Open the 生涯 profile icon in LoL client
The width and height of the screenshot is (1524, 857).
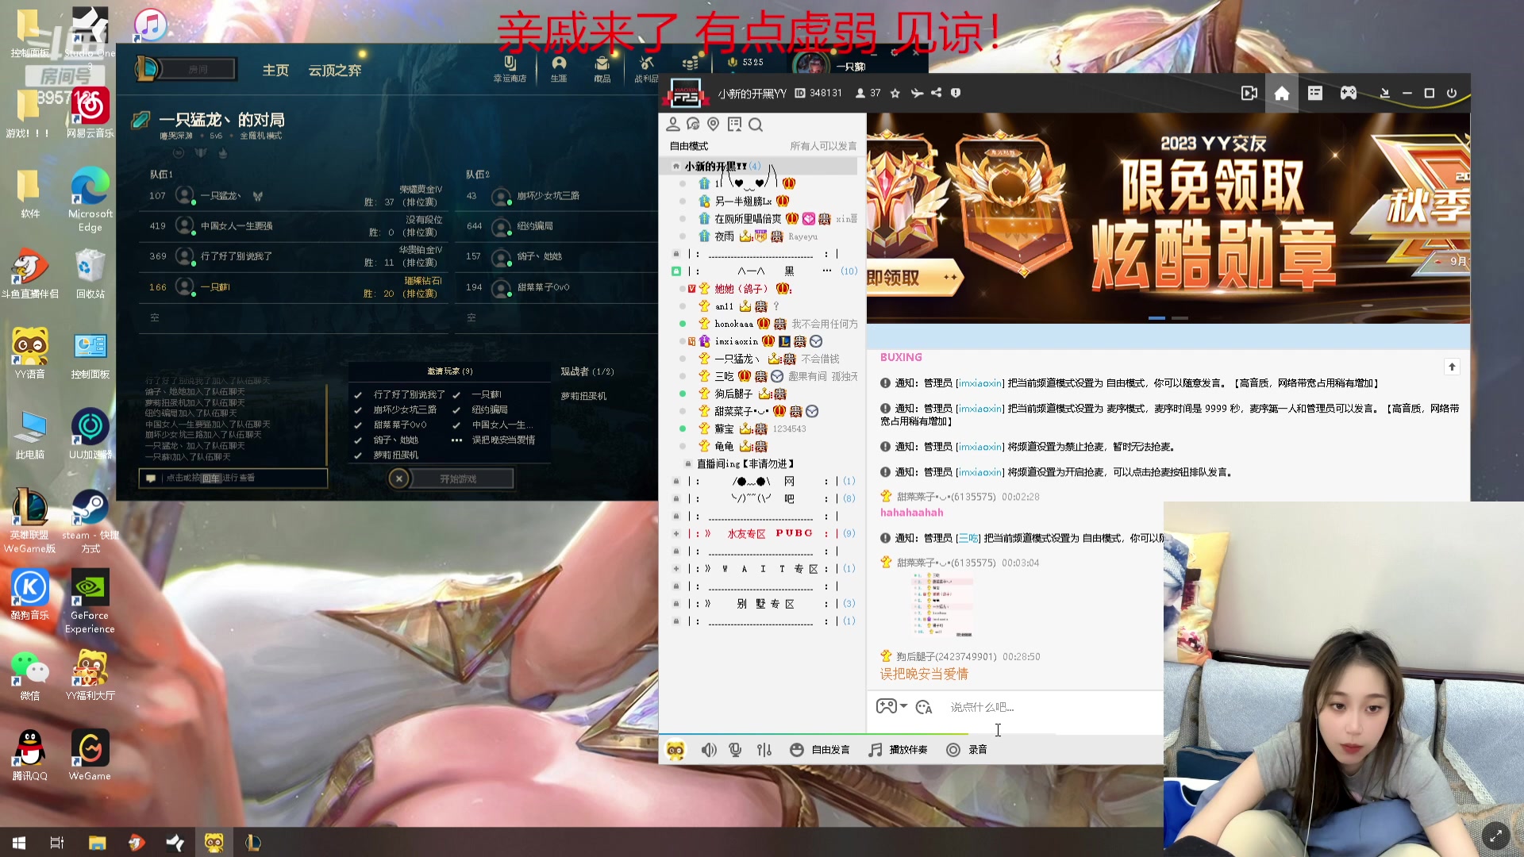click(x=558, y=65)
